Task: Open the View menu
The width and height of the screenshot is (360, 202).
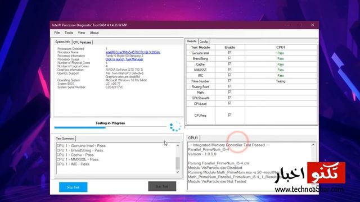Action: 81,33
